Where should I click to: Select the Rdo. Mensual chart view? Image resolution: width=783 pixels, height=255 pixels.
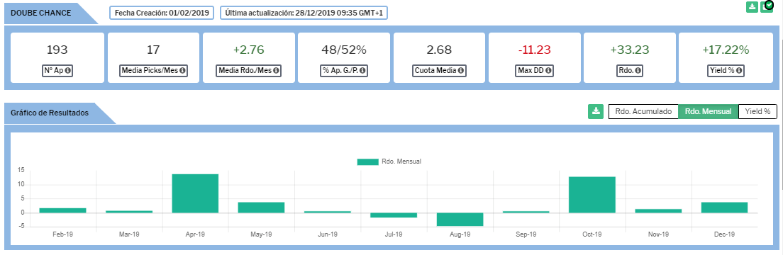[x=708, y=112]
